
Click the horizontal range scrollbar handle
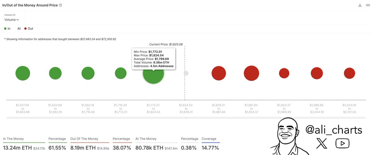tap(186, 118)
